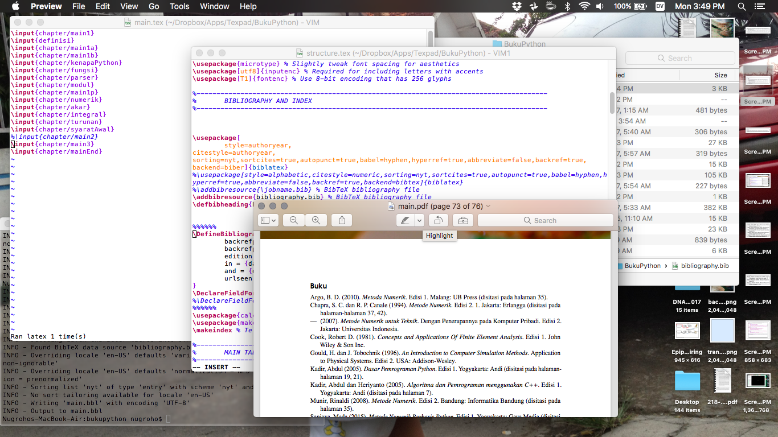Select the DNA...017 folder on desktop

(x=687, y=302)
